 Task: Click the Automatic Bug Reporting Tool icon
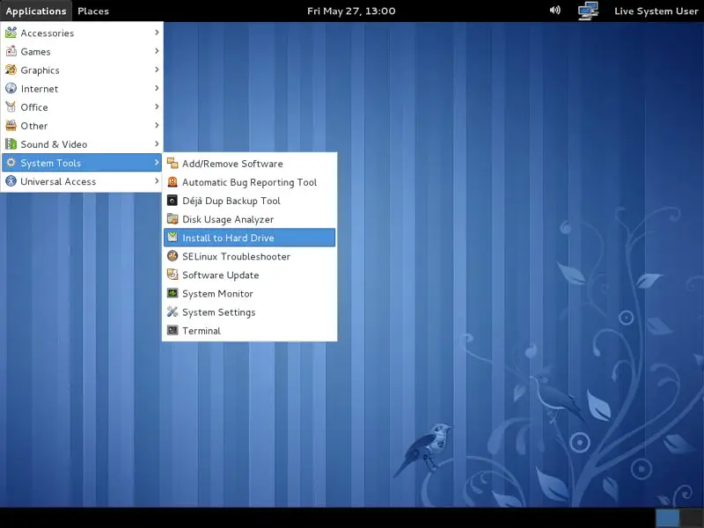[x=172, y=182]
